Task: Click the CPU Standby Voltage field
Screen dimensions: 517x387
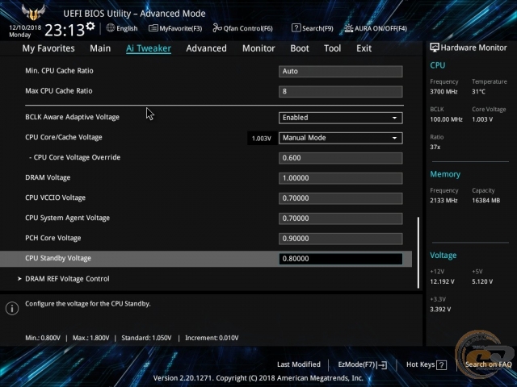Action: coord(341,259)
